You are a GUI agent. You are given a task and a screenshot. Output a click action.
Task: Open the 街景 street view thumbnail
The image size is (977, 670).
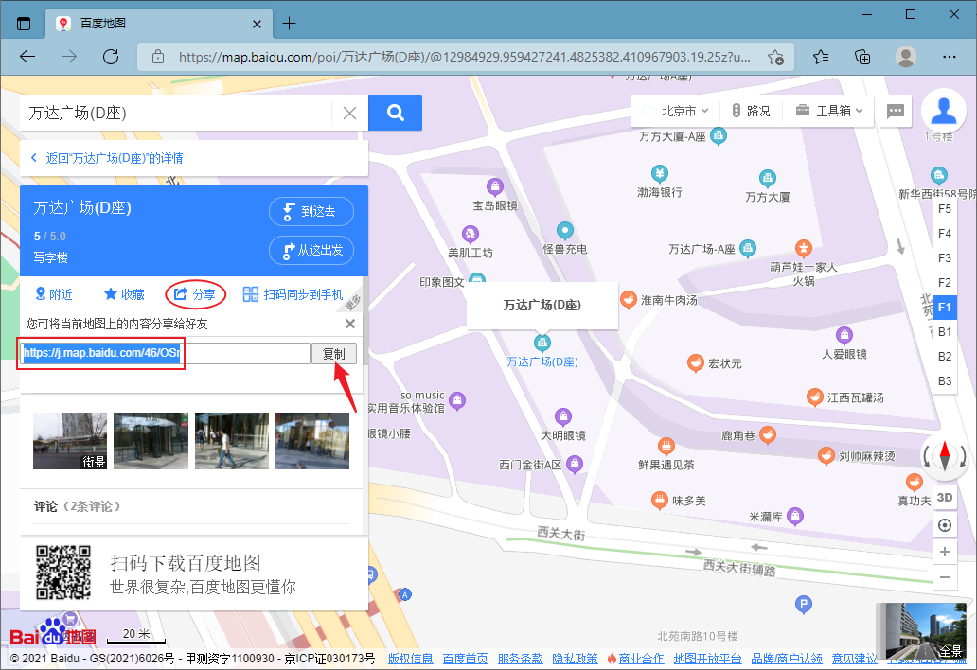pyautogui.click(x=70, y=441)
